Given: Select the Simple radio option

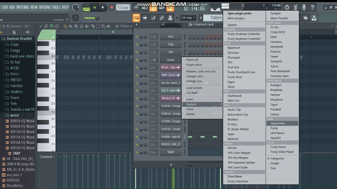Looking at the screenshot, I should [x=273, y=163].
